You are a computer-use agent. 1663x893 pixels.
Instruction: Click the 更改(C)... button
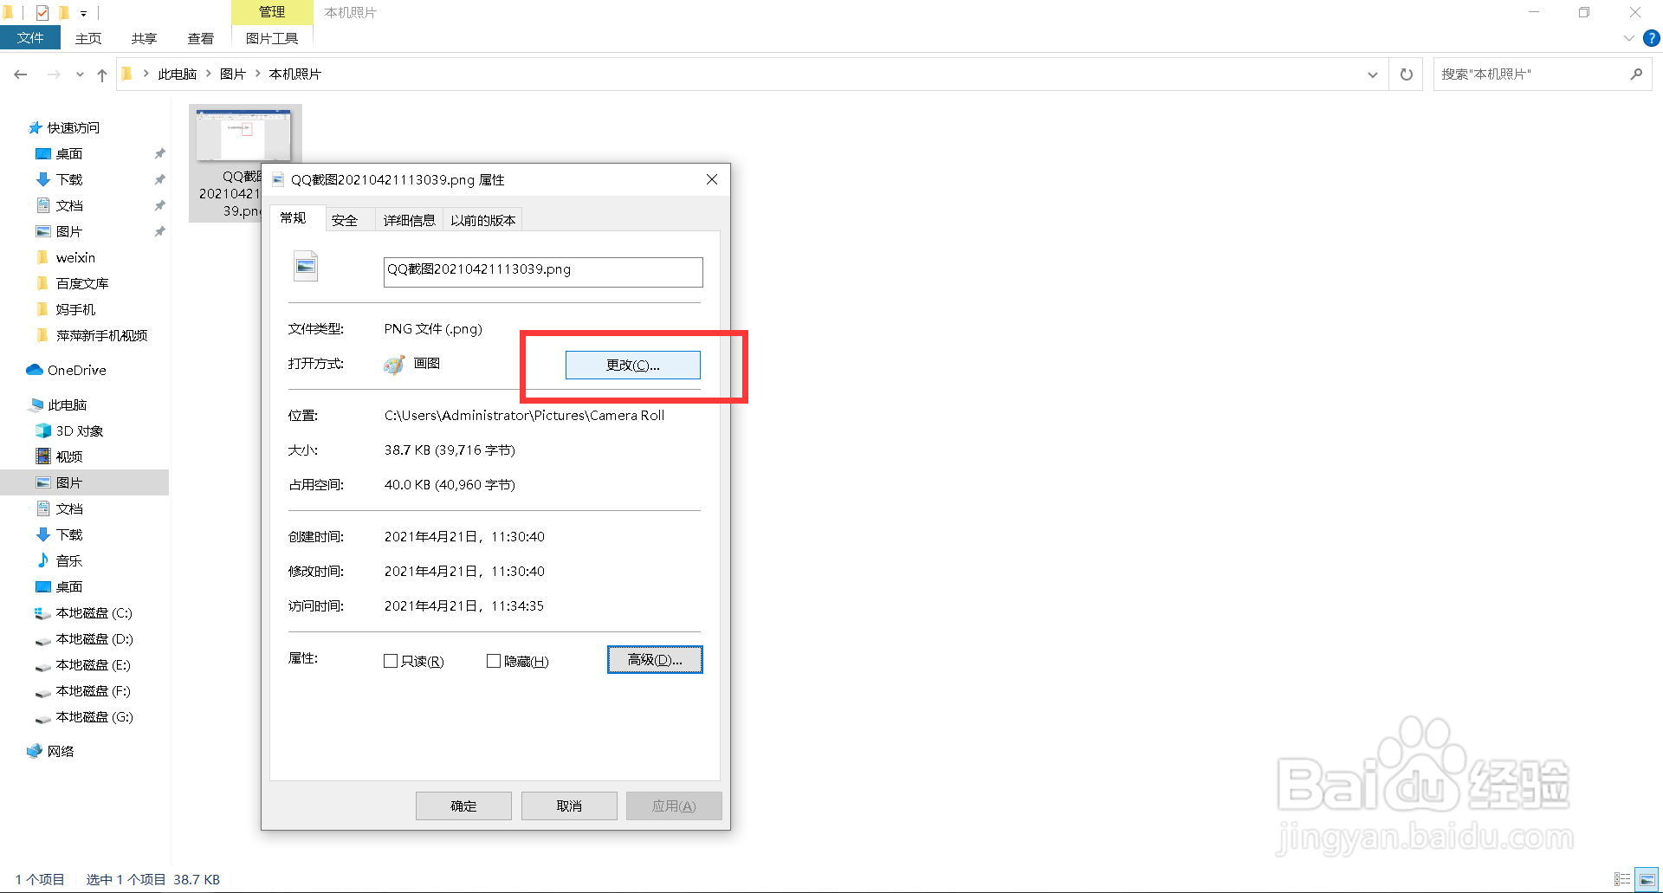(632, 365)
